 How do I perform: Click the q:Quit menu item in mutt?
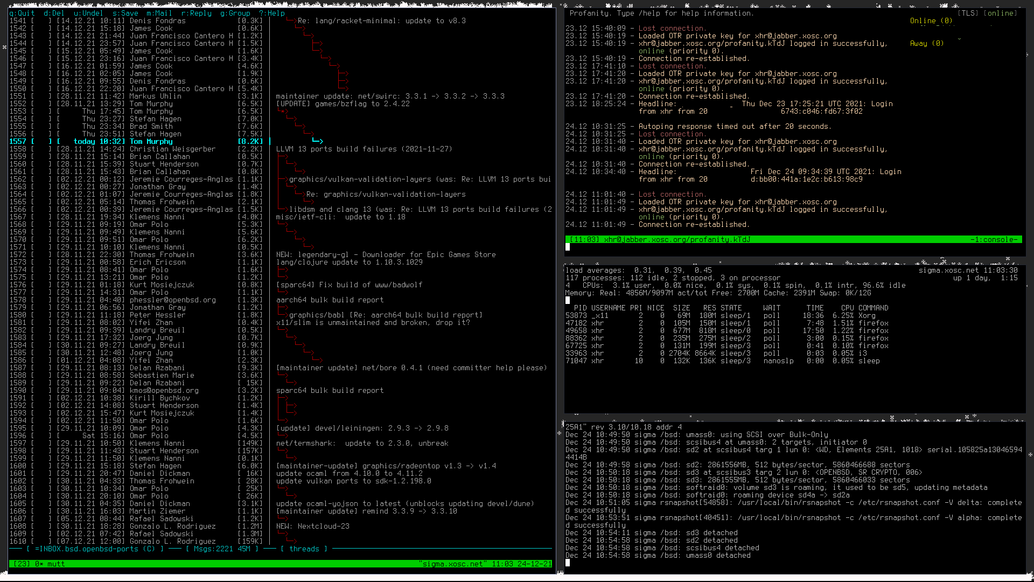click(x=22, y=13)
